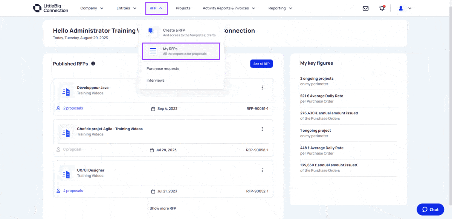Open the 4 proposals link
The image size is (452, 219).
click(x=73, y=191)
